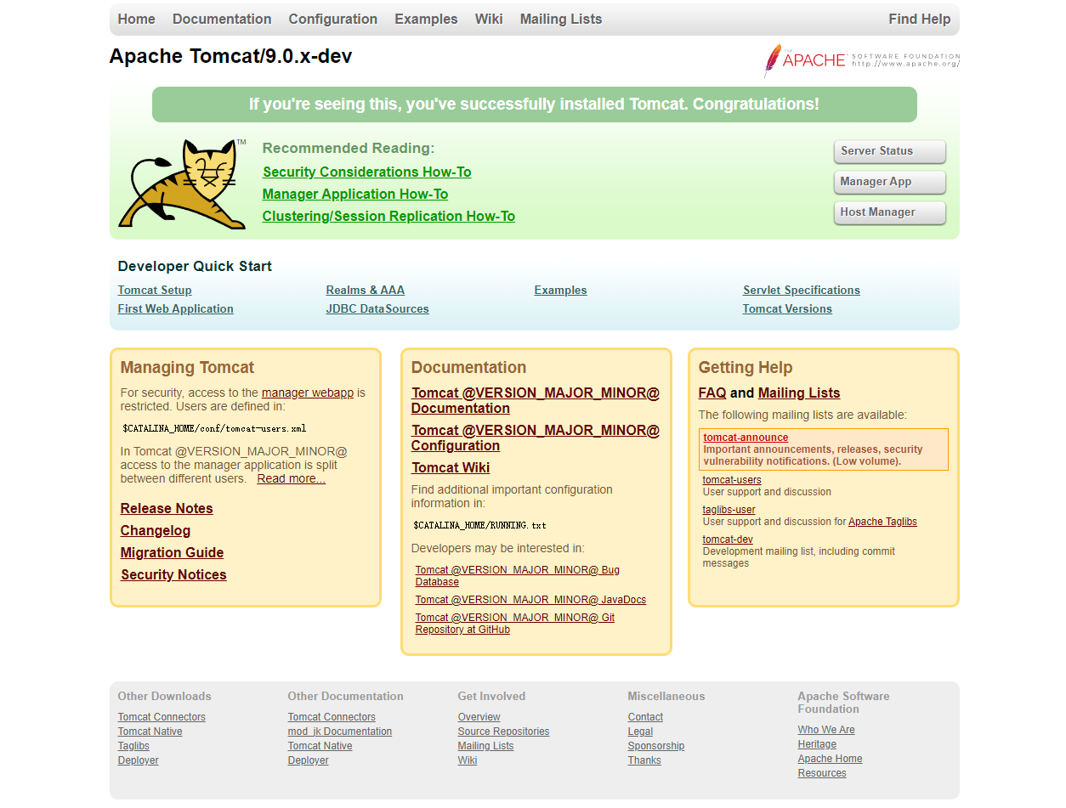Follow the manager webapp link

coord(308,393)
